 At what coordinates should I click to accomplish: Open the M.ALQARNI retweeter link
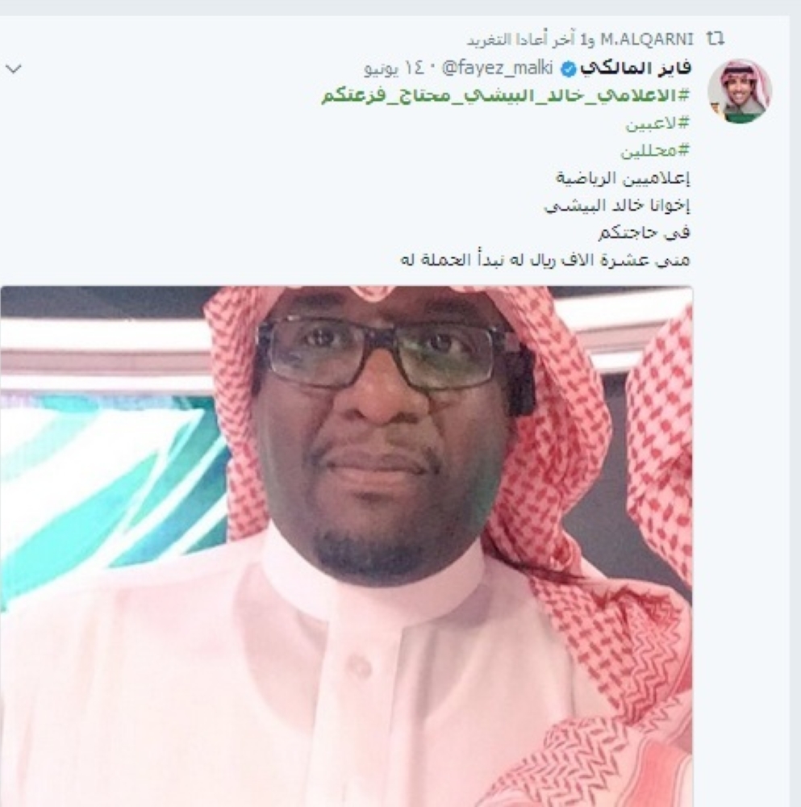647,39
